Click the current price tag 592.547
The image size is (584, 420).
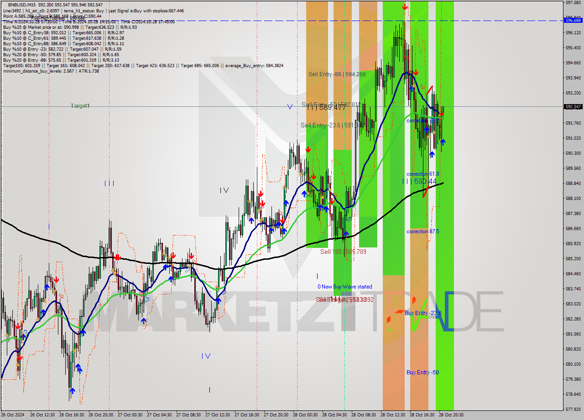click(x=573, y=106)
